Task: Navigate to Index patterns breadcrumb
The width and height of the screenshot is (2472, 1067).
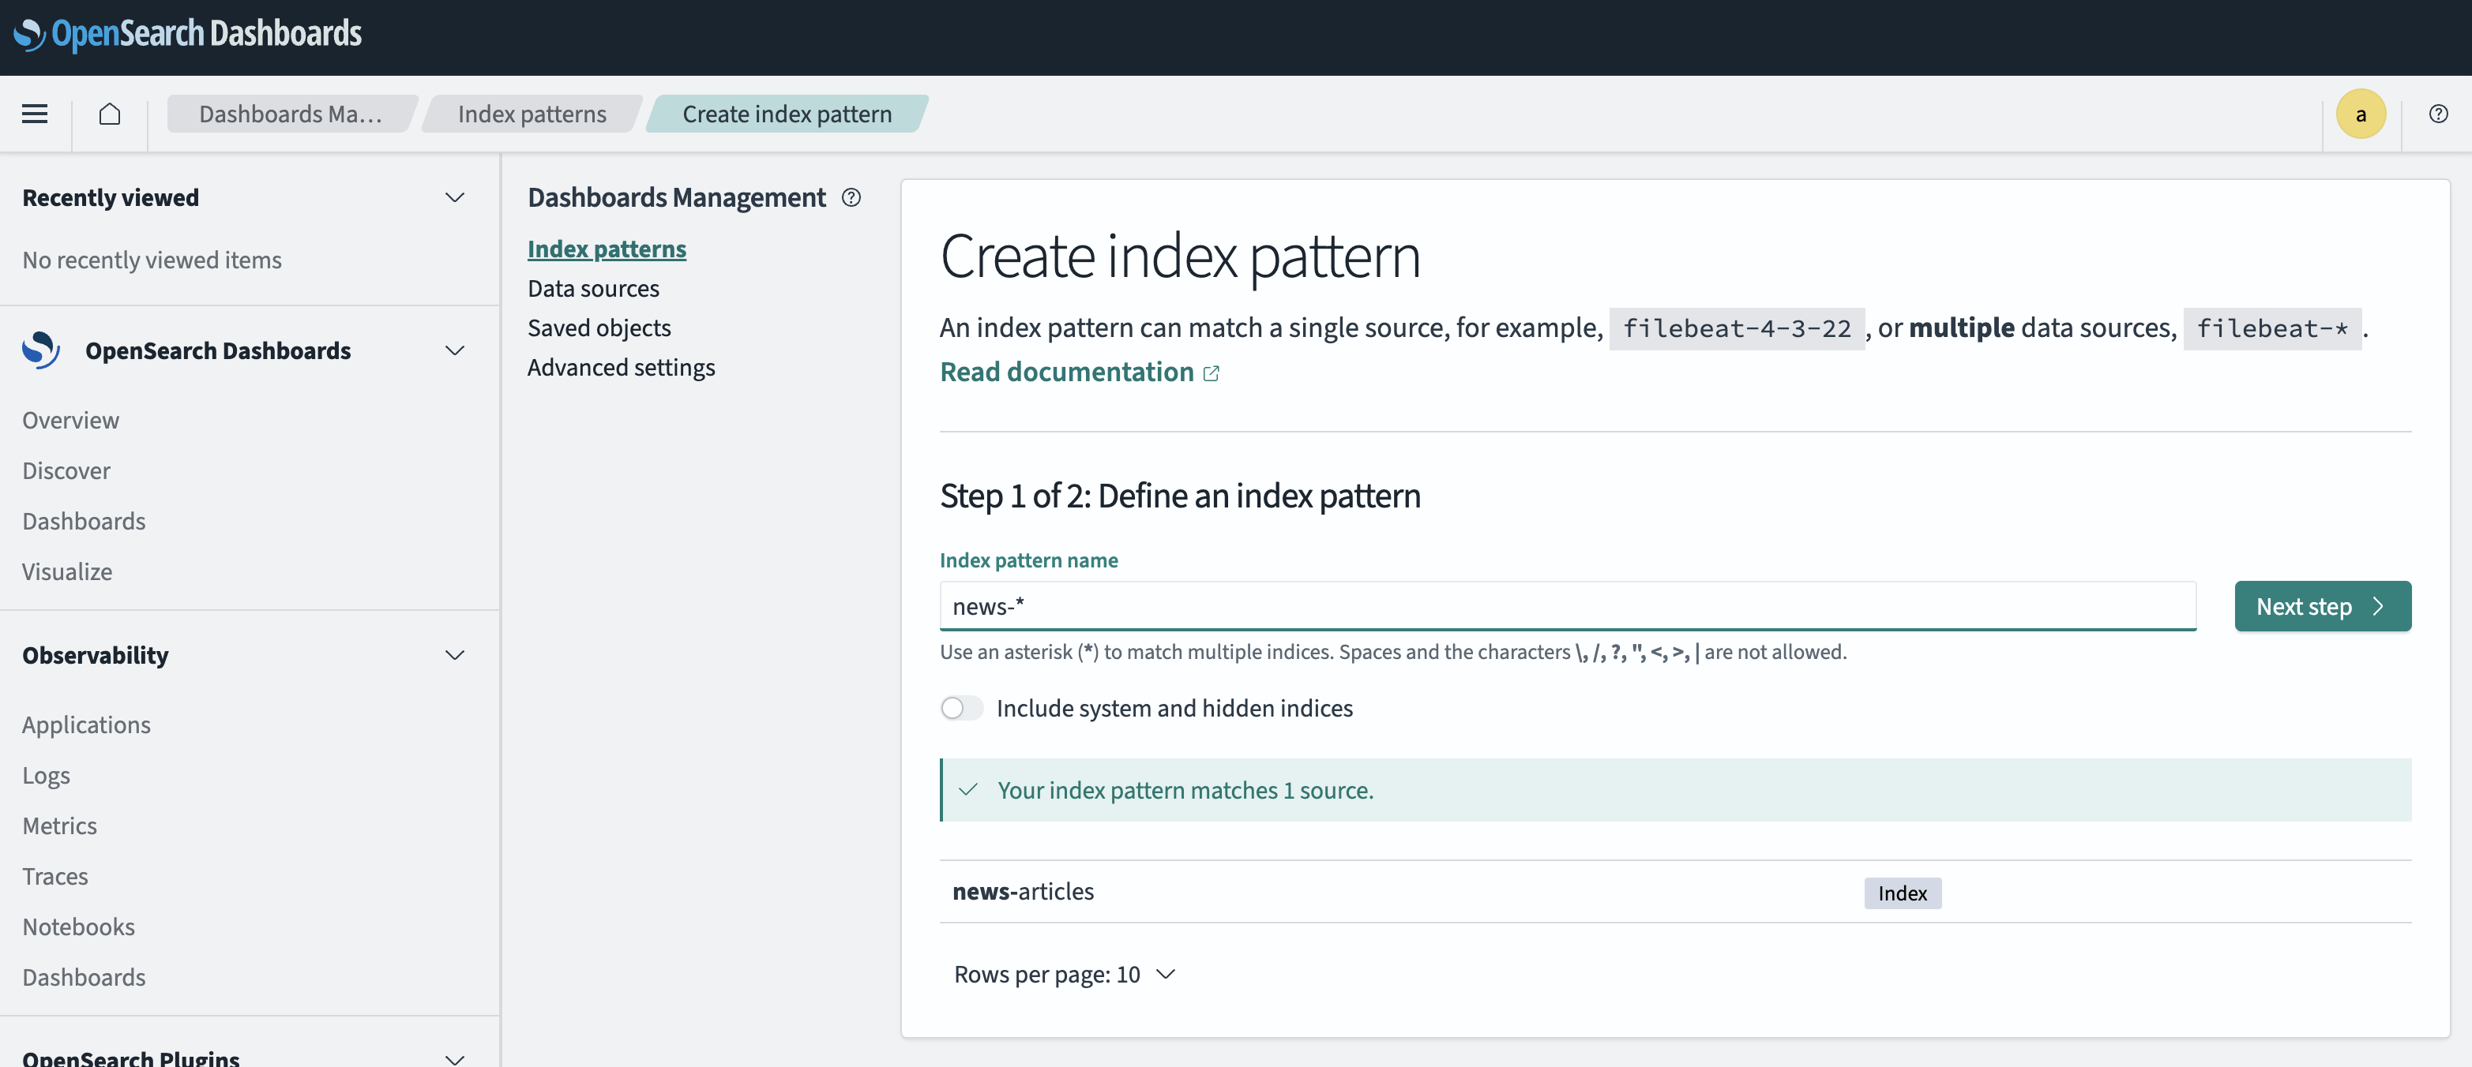Action: (532, 114)
